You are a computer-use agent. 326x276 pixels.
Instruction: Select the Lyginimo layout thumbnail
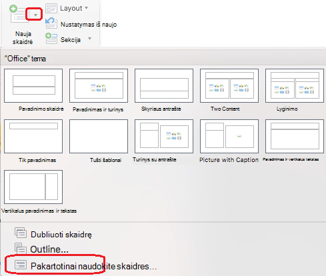click(295, 85)
